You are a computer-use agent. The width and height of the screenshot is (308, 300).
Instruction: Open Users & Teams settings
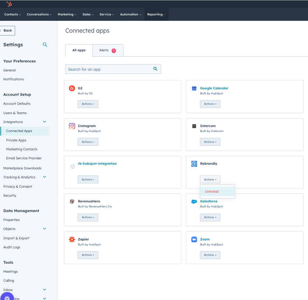coord(15,113)
